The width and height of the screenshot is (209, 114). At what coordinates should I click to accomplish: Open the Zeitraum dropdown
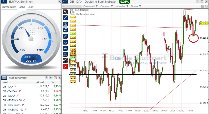[107, 6]
